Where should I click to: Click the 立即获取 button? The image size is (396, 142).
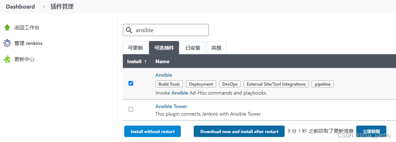click(371, 131)
